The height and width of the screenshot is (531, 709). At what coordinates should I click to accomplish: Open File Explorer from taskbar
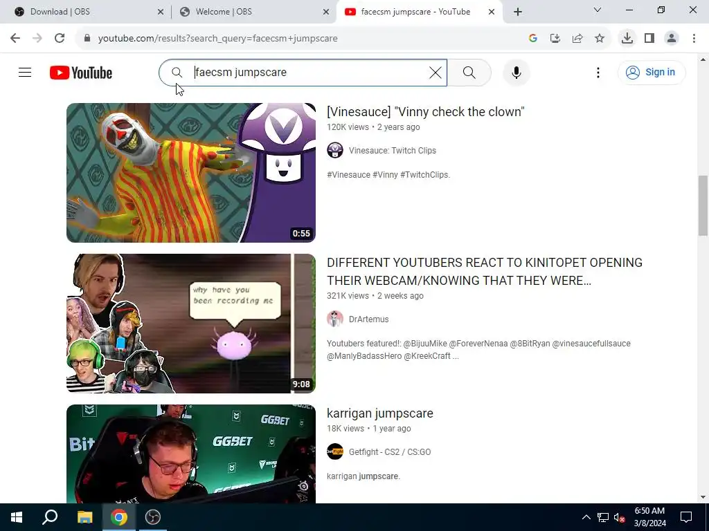tap(84, 517)
